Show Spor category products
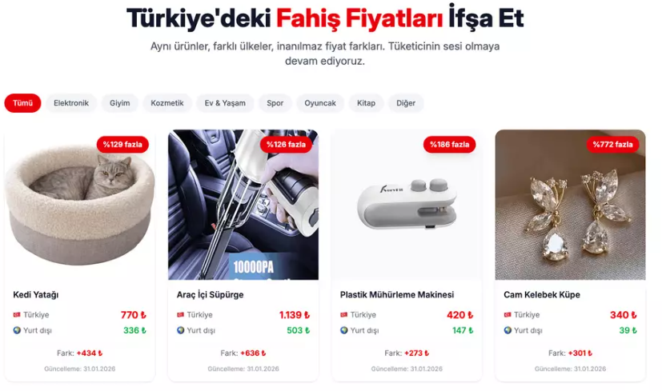The height and width of the screenshot is (391, 662). (275, 103)
